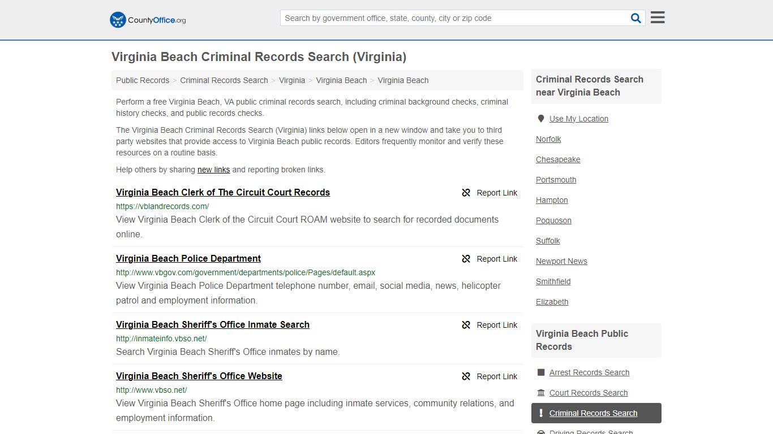Open Smithfield nearby link
Screen dimensions: 773x434
tap(553, 281)
